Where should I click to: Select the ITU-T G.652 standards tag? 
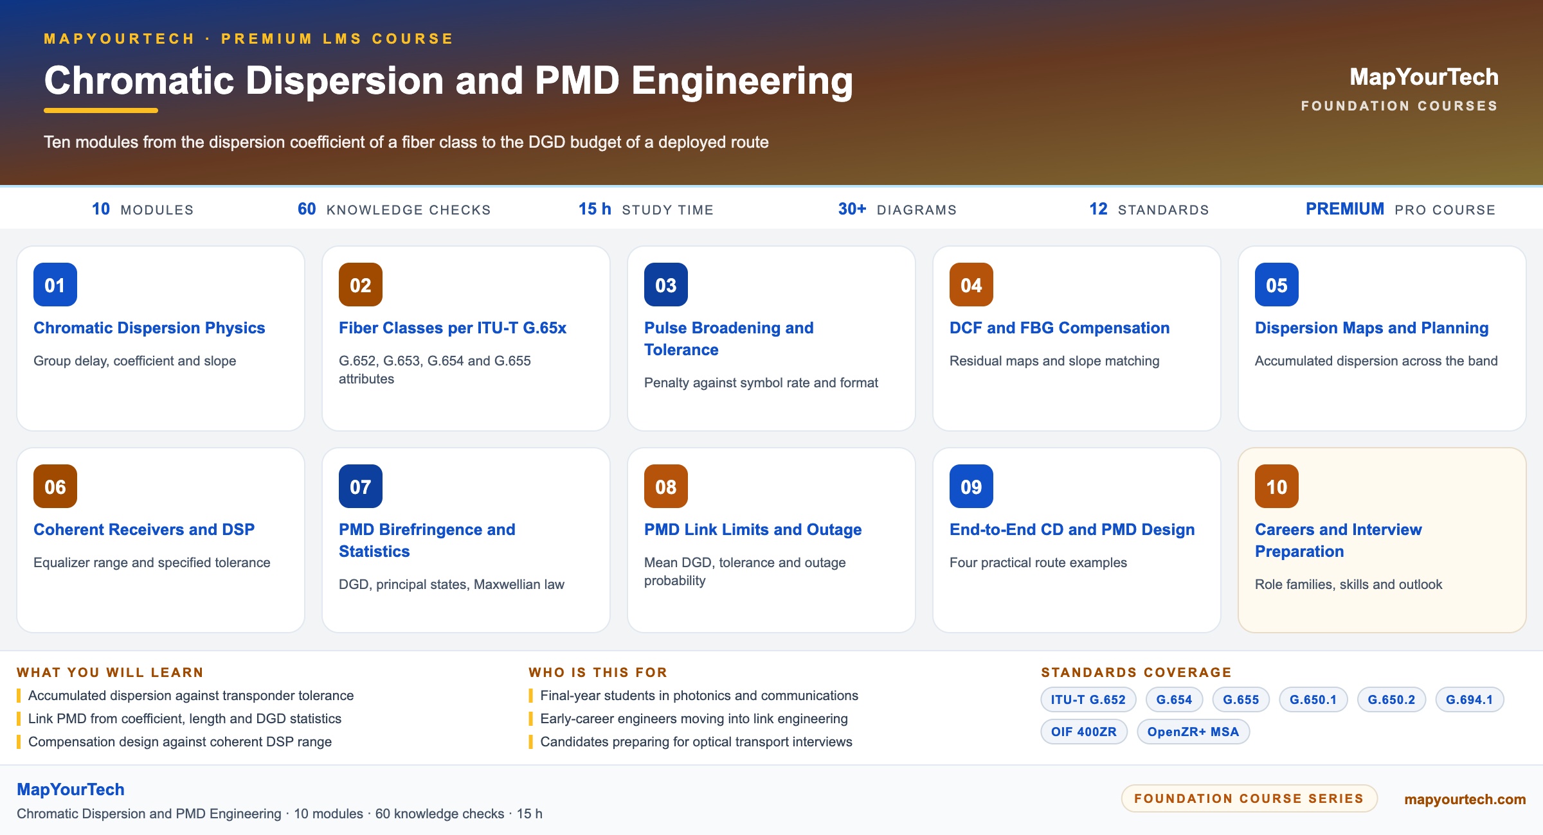[1088, 699]
